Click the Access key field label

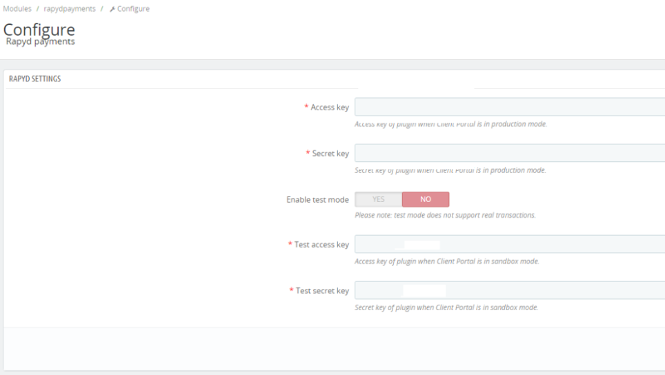329,108
